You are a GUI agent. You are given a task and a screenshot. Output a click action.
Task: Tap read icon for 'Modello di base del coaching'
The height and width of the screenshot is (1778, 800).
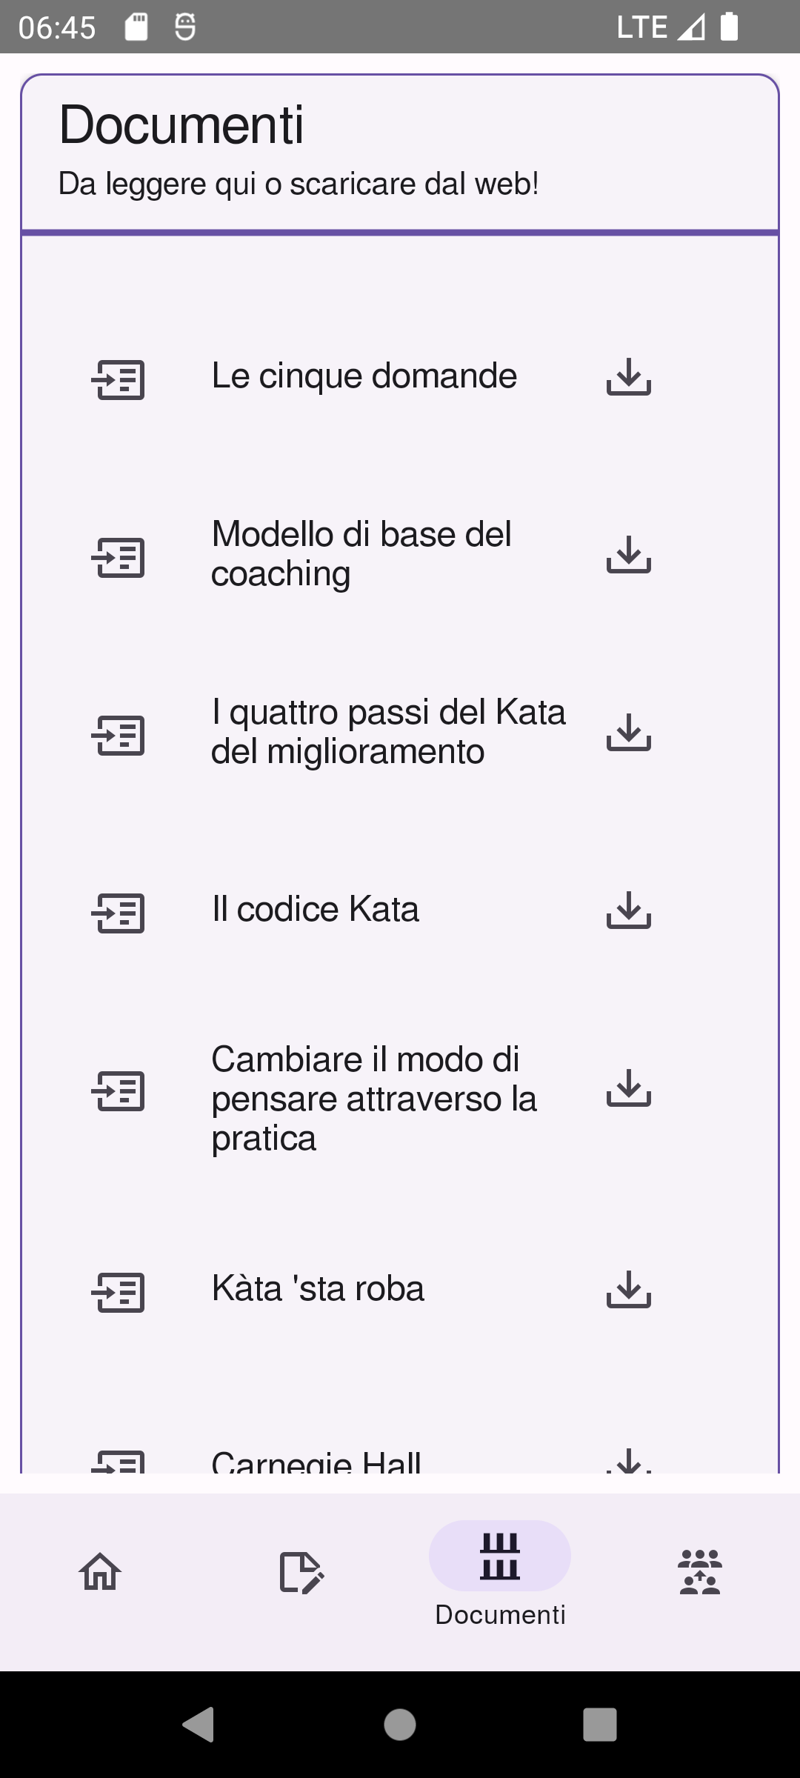click(x=119, y=557)
